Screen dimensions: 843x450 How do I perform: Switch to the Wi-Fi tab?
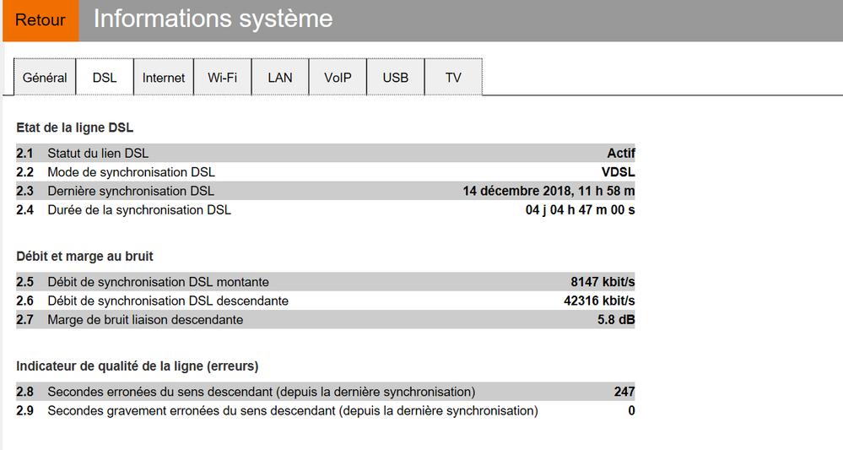pos(222,78)
